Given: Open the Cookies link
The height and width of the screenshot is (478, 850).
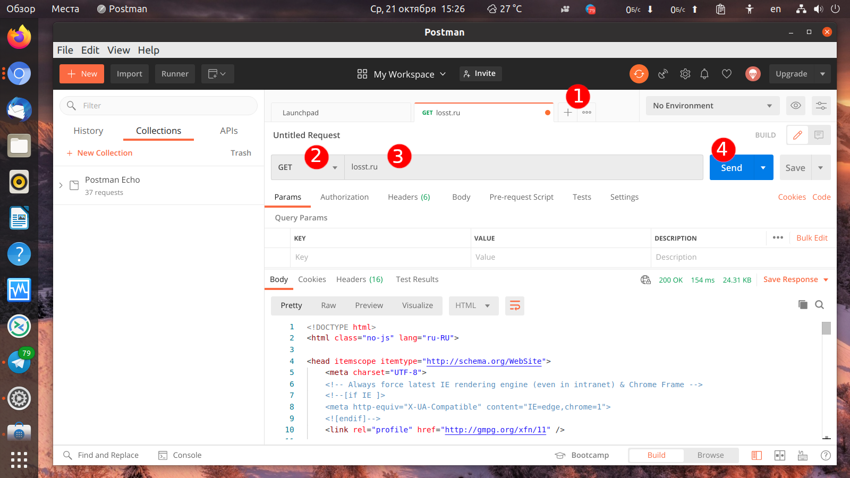Looking at the screenshot, I should click(x=792, y=197).
